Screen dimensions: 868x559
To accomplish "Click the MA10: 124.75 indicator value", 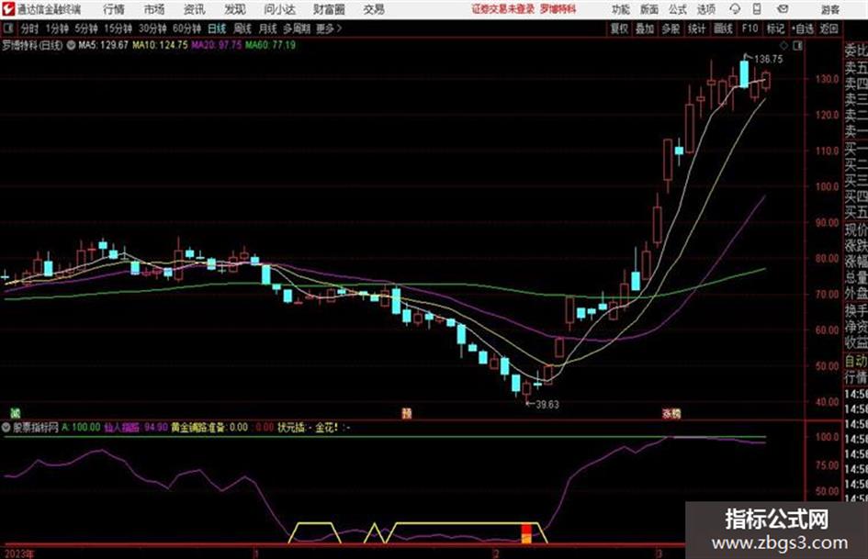I will click(160, 45).
